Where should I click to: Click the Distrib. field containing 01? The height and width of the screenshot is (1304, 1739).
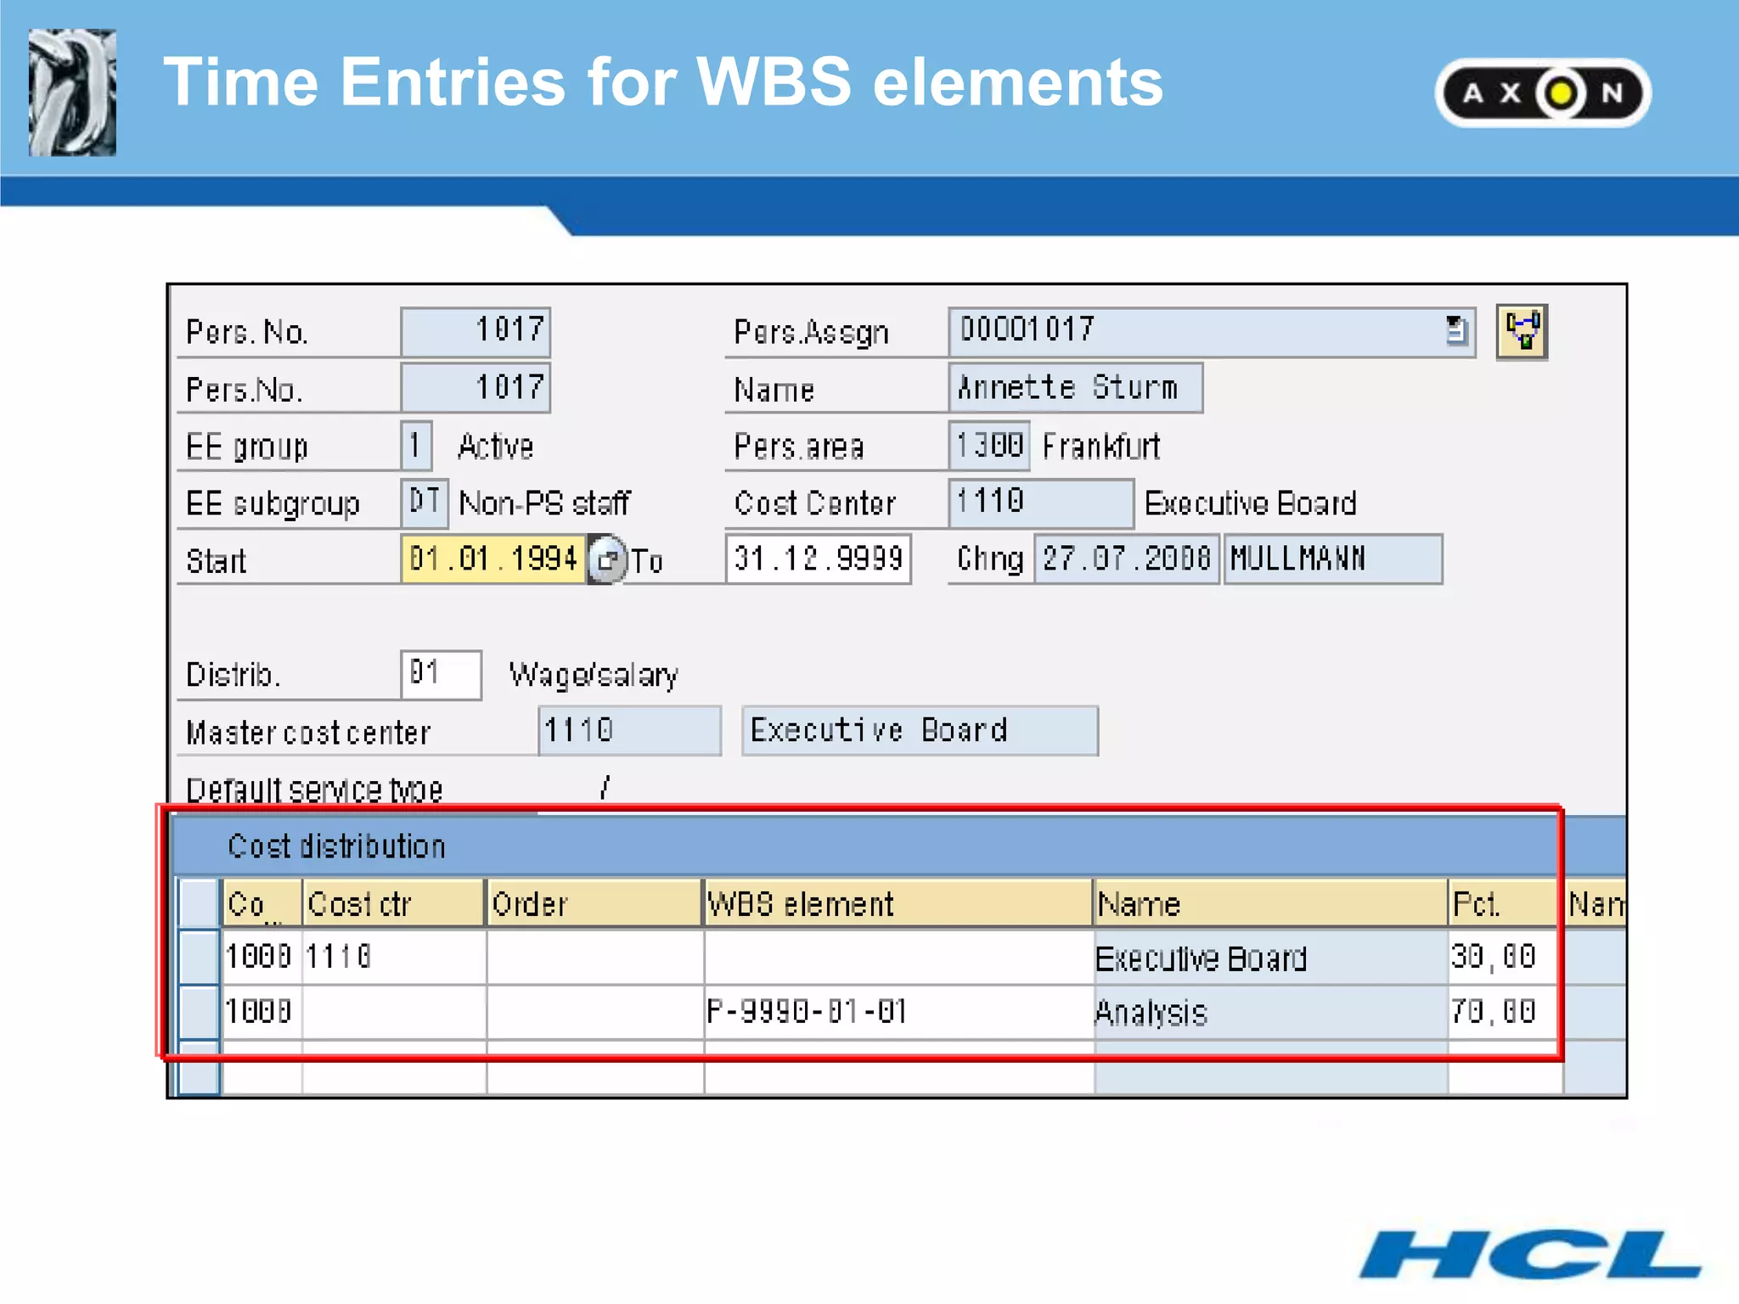(x=441, y=675)
